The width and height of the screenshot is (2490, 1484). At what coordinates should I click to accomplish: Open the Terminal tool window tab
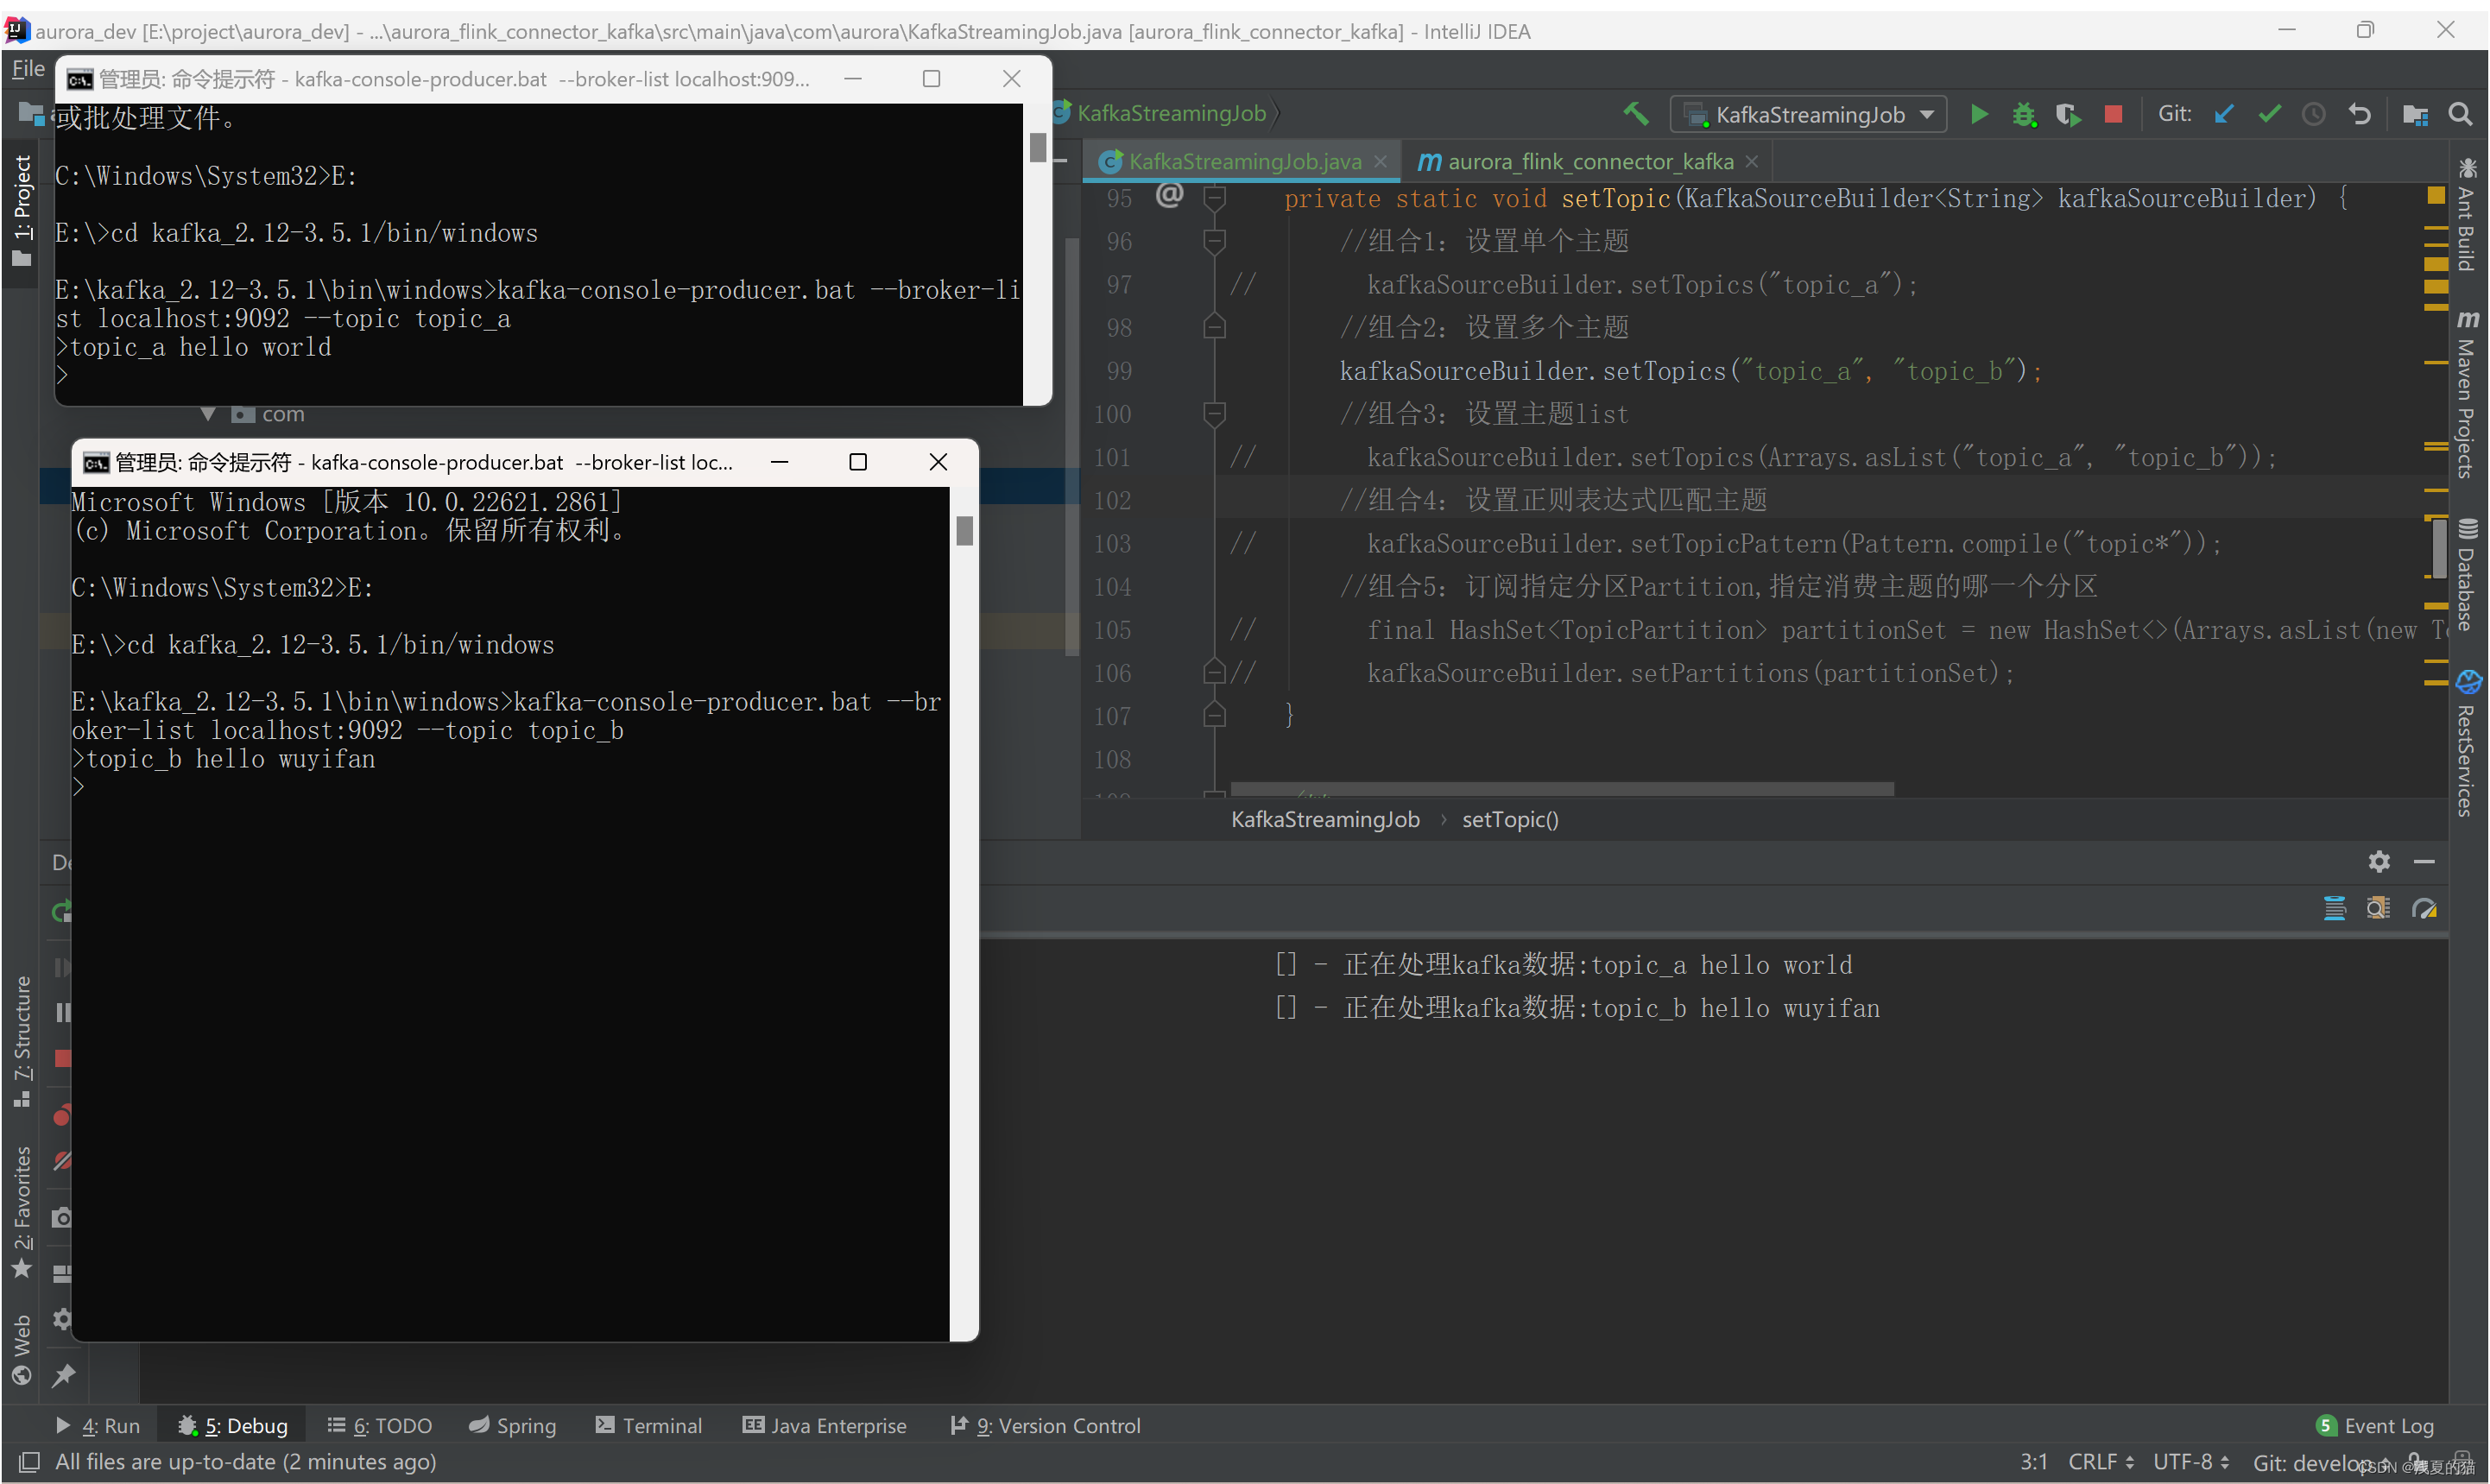[x=648, y=1425]
